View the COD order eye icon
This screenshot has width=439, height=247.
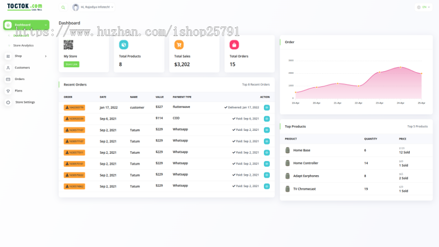click(x=267, y=119)
